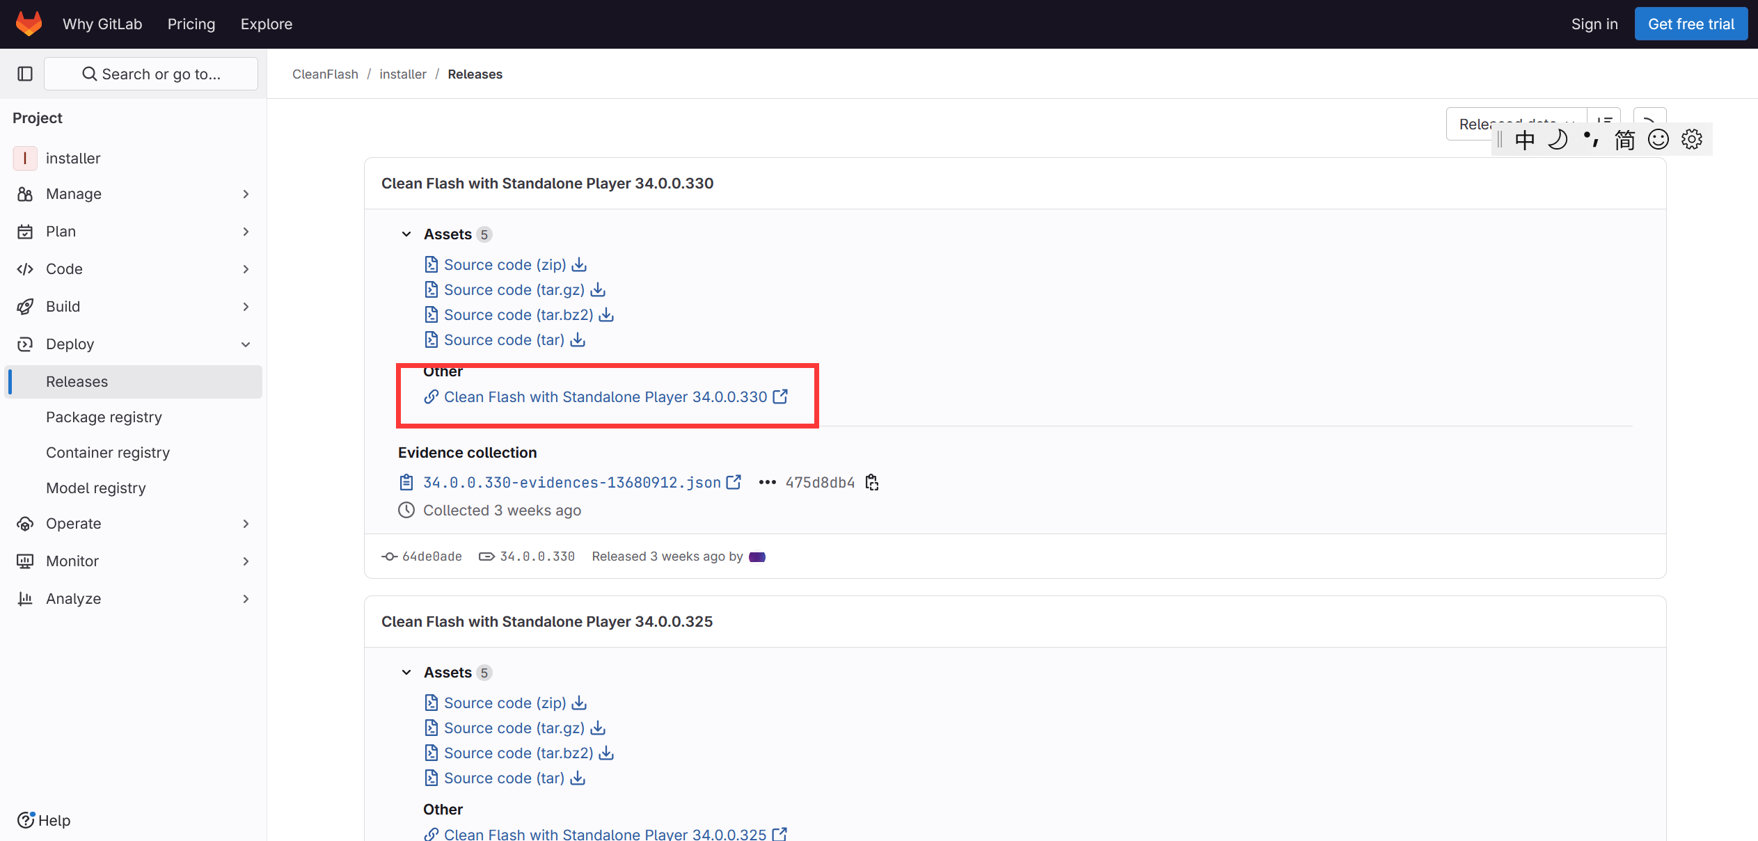Expand the Plan sidebar section

134,232
